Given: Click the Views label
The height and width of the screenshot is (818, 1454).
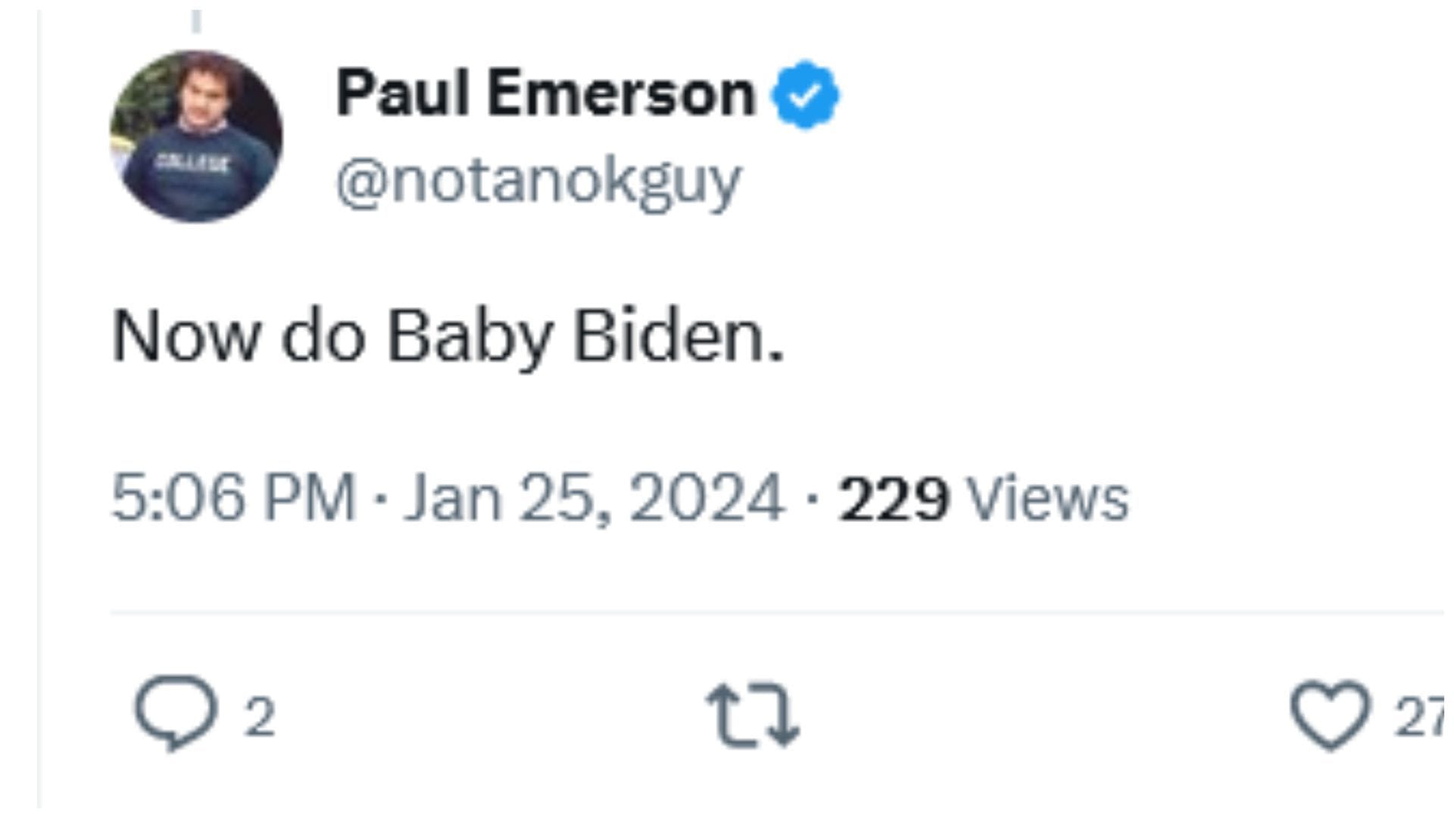Looking at the screenshot, I should click(1049, 499).
